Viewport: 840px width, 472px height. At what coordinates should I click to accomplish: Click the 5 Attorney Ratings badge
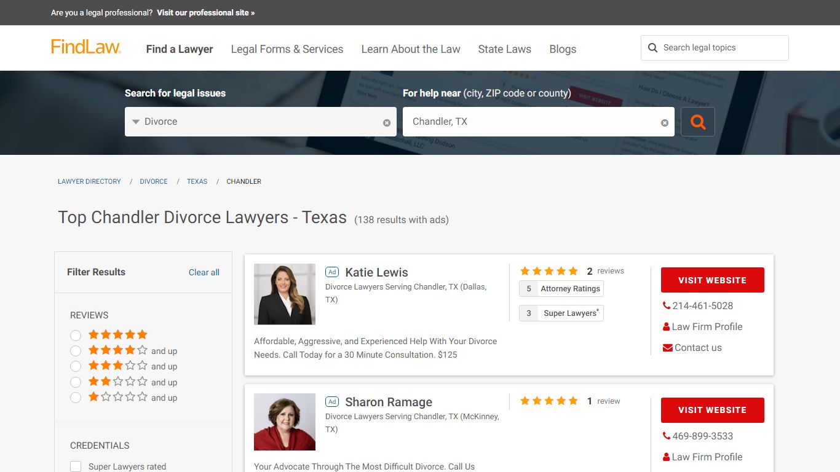(x=561, y=289)
